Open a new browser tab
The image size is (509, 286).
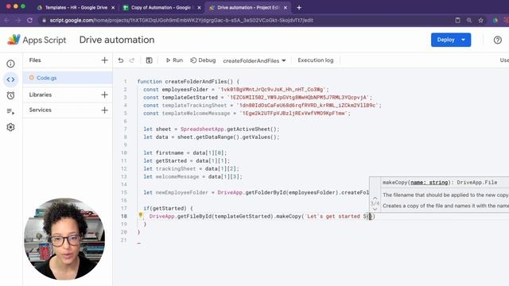[299, 7]
